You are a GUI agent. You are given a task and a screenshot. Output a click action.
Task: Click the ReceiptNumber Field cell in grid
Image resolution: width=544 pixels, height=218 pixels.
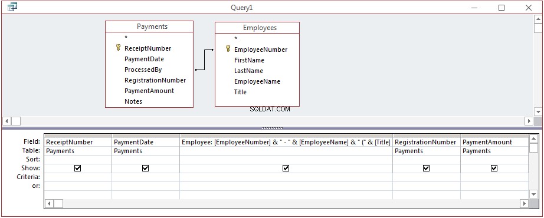tap(78, 142)
